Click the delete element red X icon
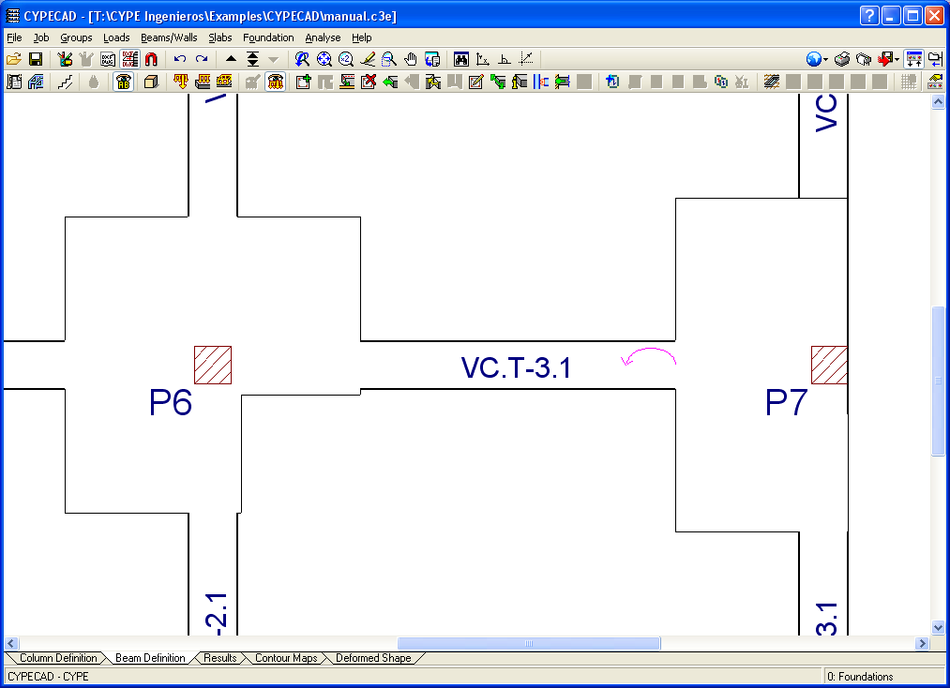Viewport: 950px width, 688px height. click(x=369, y=82)
